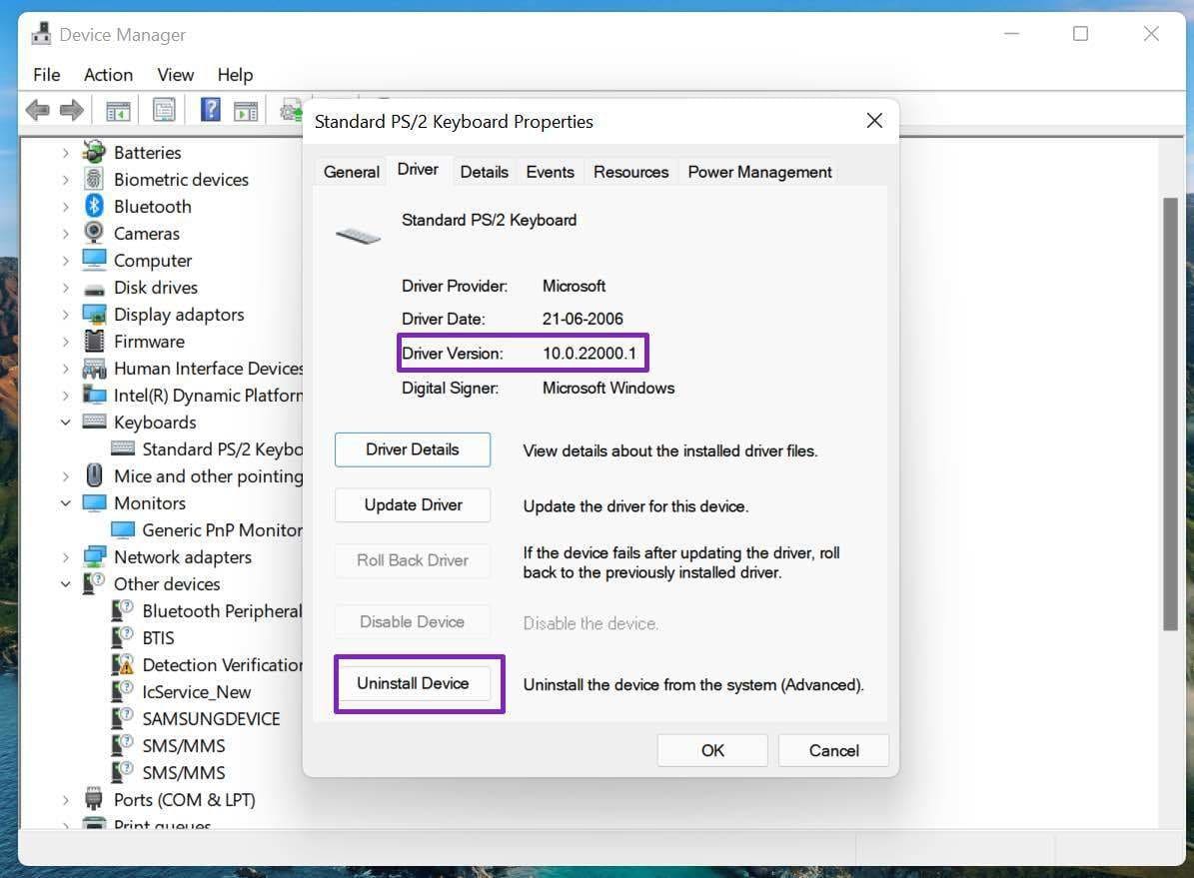This screenshot has height=878, width=1194.
Task: Select the SAMSUNGDEVICE tree item
Action: click(211, 719)
